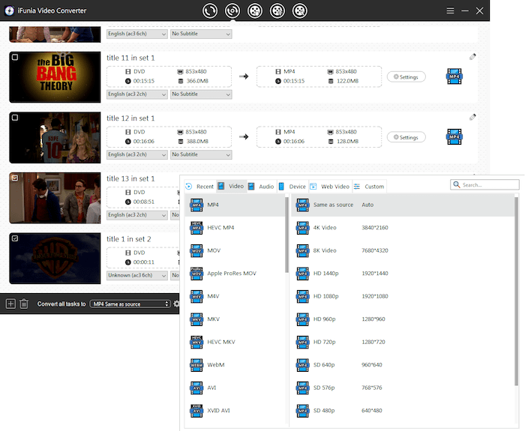Image resolution: width=525 pixels, height=431 pixels.
Task: Select the last film reel toolbar icon
Action: 300,11
